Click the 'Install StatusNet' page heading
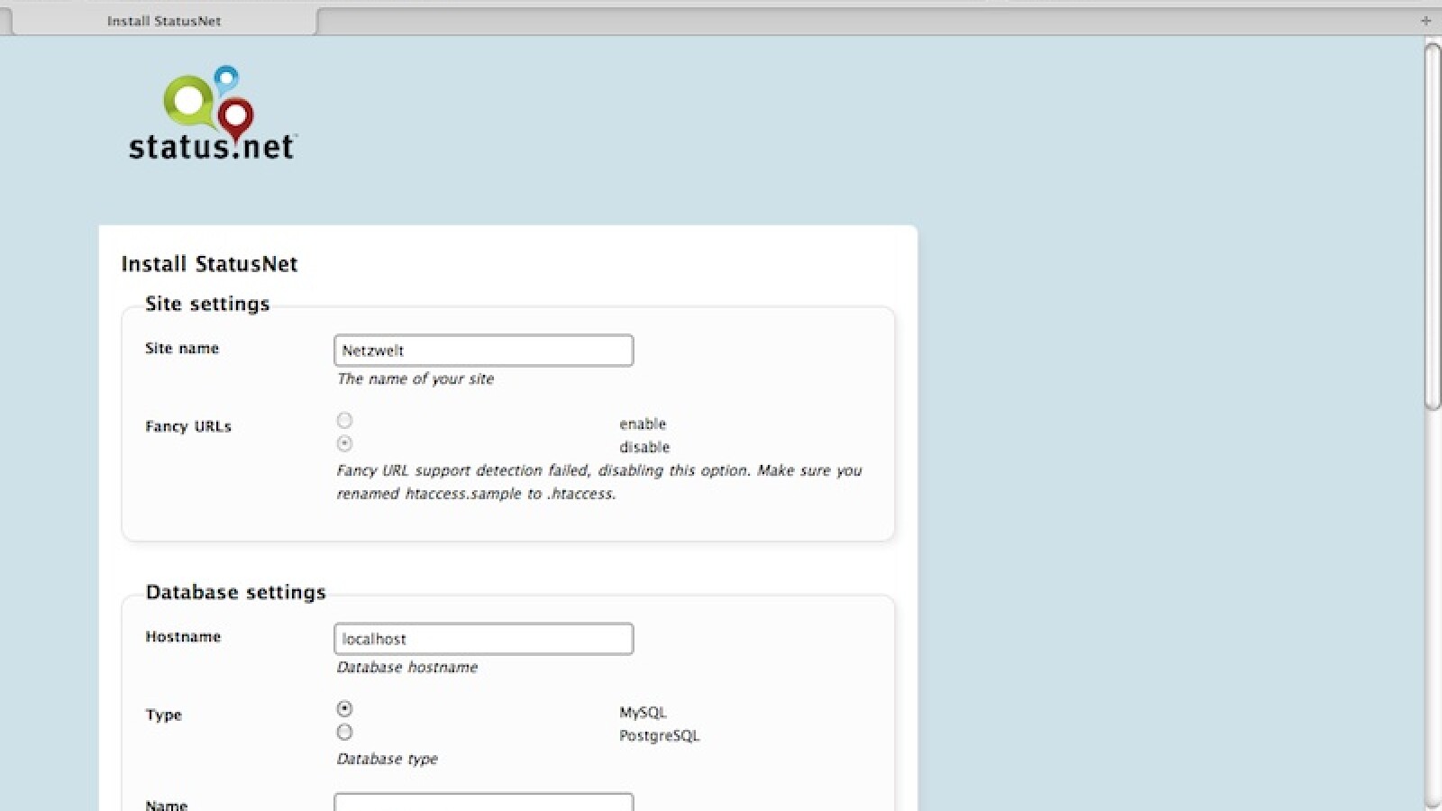The width and height of the screenshot is (1442, 811). point(209,264)
